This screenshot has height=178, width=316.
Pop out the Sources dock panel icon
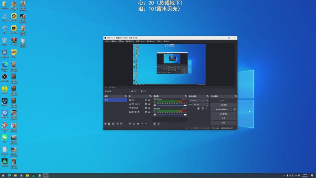(x=150, y=96)
